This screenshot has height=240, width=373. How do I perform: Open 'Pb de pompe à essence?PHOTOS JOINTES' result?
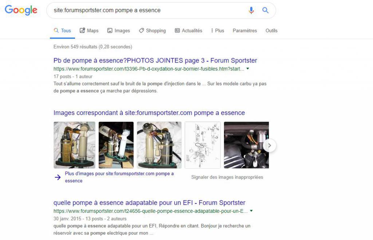(155, 60)
